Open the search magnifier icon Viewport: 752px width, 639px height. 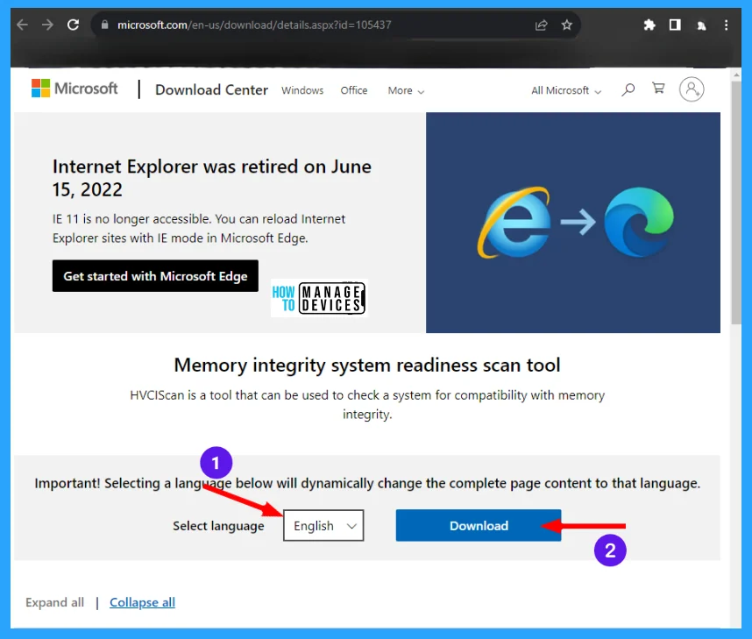pos(628,89)
